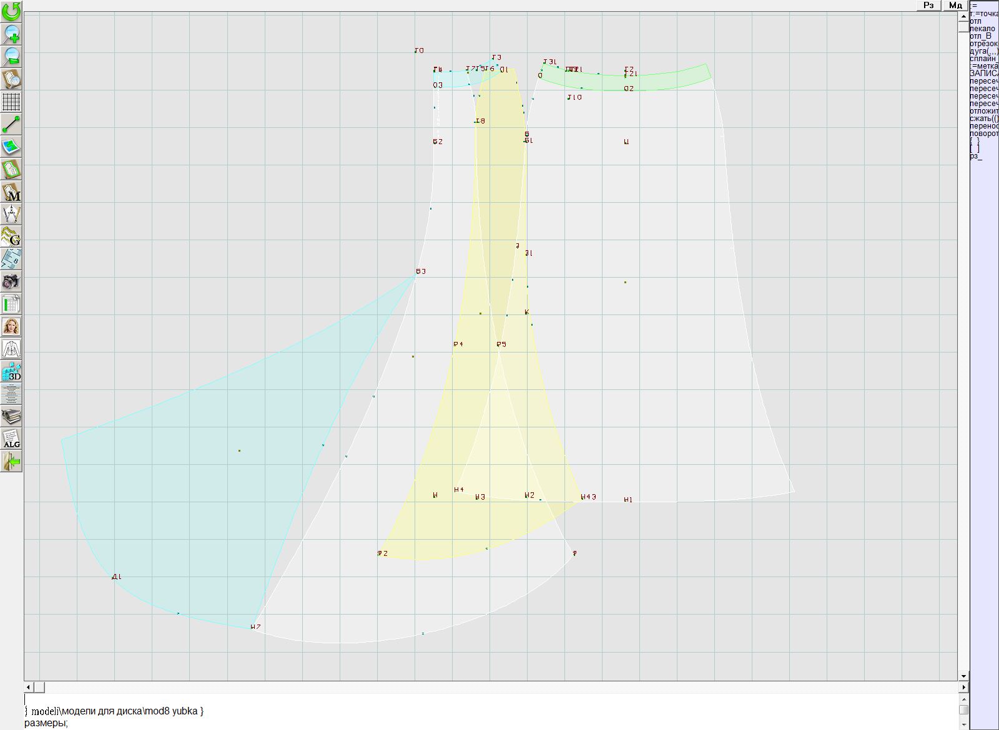Launch the 3D view icon

pyautogui.click(x=11, y=371)
